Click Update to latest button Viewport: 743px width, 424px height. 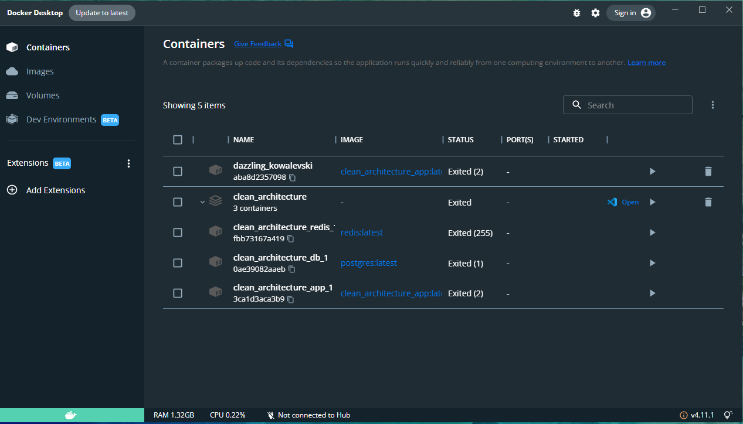pyautogui.click(x=102, y=13)
